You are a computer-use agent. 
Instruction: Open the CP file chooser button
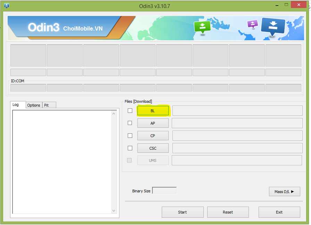(153, 136)
